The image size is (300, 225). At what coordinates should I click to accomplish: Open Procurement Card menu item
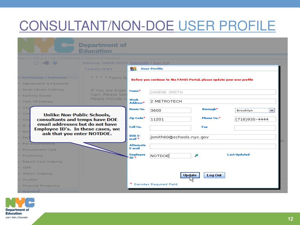tap(39, 150)
